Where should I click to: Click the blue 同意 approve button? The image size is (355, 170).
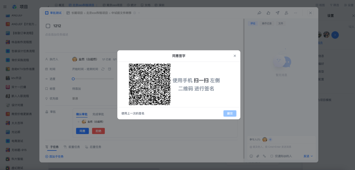[x=83, y=131]
